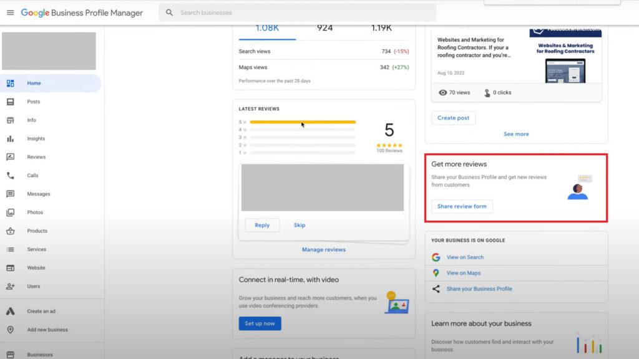The width and height of the screenshot is (639, 359).
Task: Open the Info menu item
Action: click(51, 120)
